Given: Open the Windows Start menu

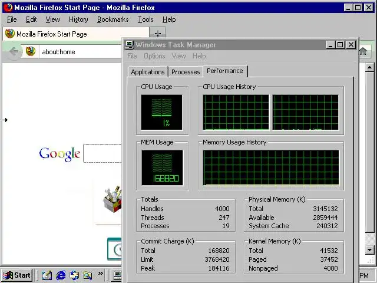Looking at the screenshot, I should (17, 275).
